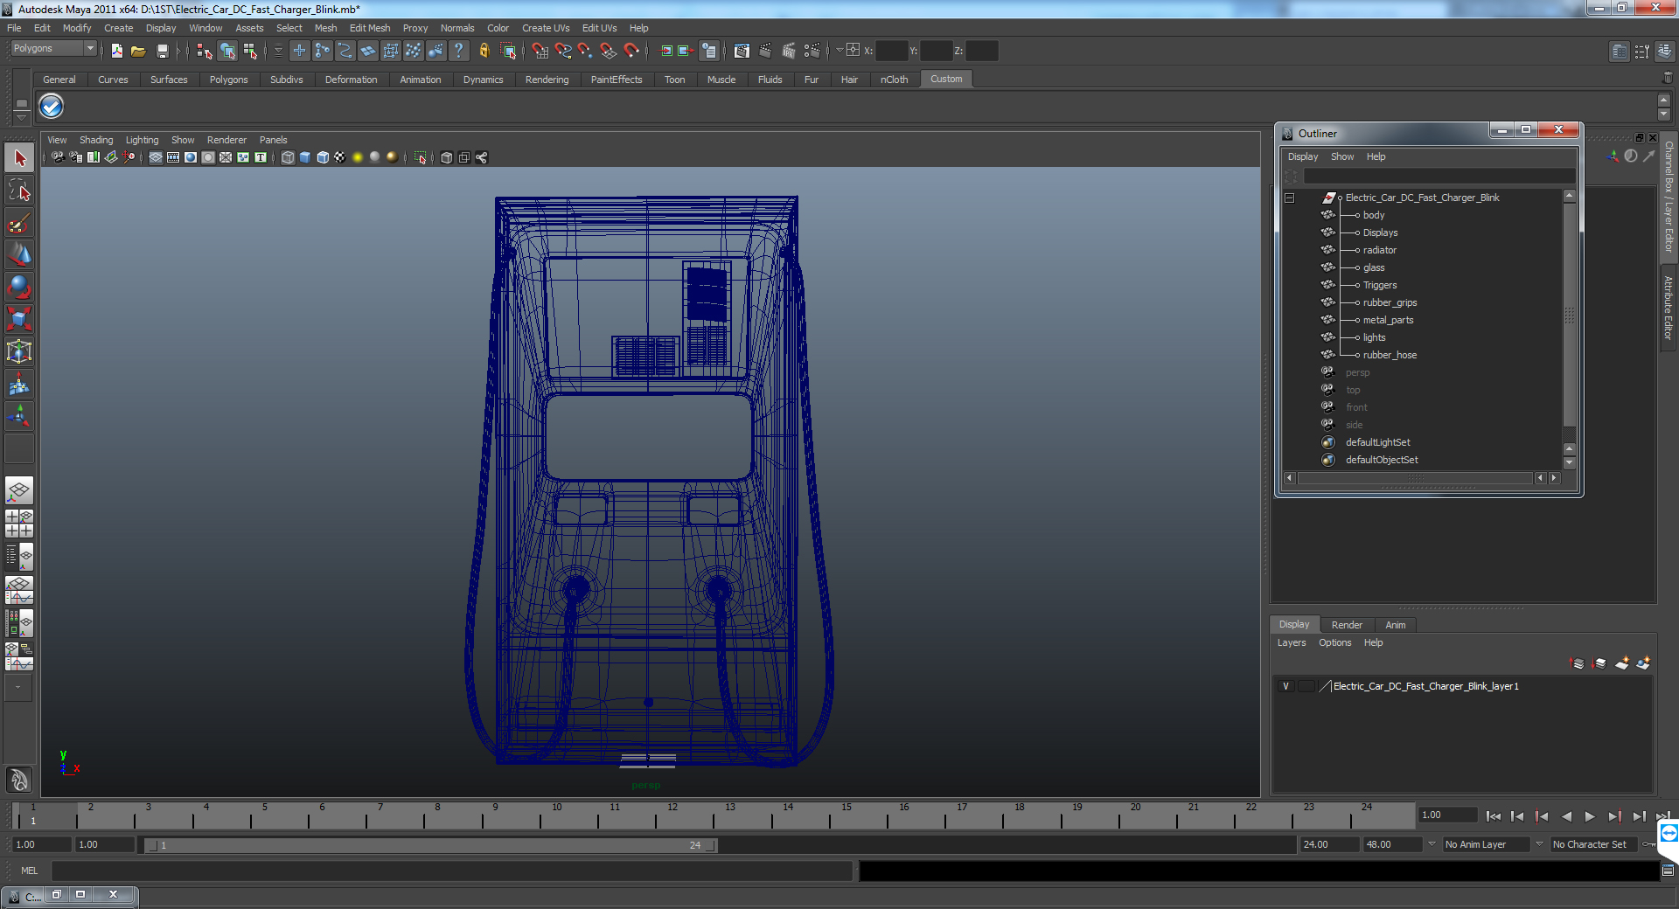Activate the Paint Selection tool

(19, 223)
